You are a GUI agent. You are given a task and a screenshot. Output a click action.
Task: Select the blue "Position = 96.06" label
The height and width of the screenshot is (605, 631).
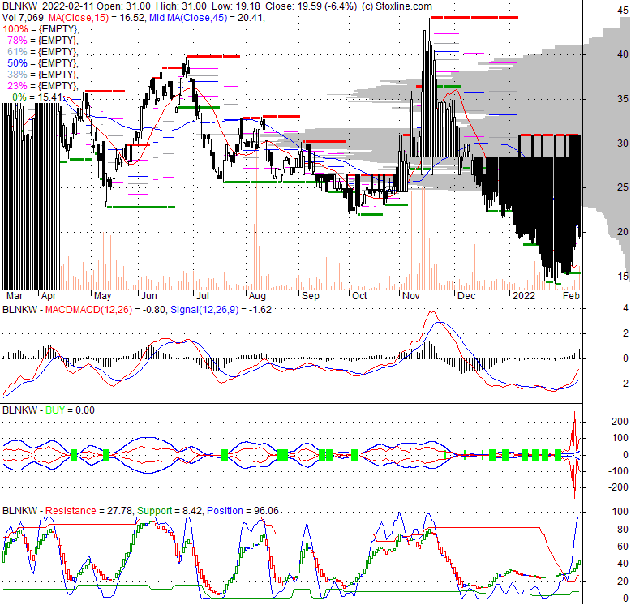pos(243,511)
